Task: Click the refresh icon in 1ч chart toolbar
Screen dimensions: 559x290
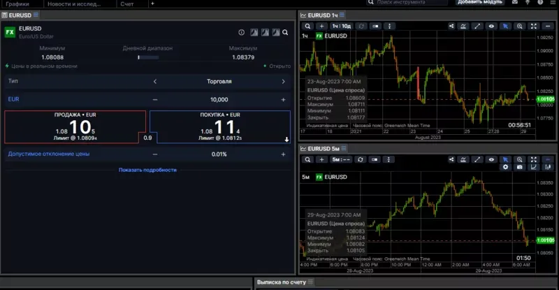Action: click(x=361, y=26)
